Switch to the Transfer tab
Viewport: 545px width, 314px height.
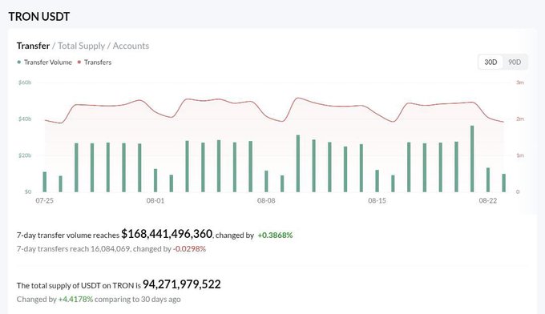tap(33, 46)
